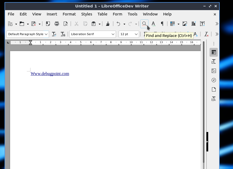Insert a chart using the chart icon

pyautogui.click(x=194, y=24)
